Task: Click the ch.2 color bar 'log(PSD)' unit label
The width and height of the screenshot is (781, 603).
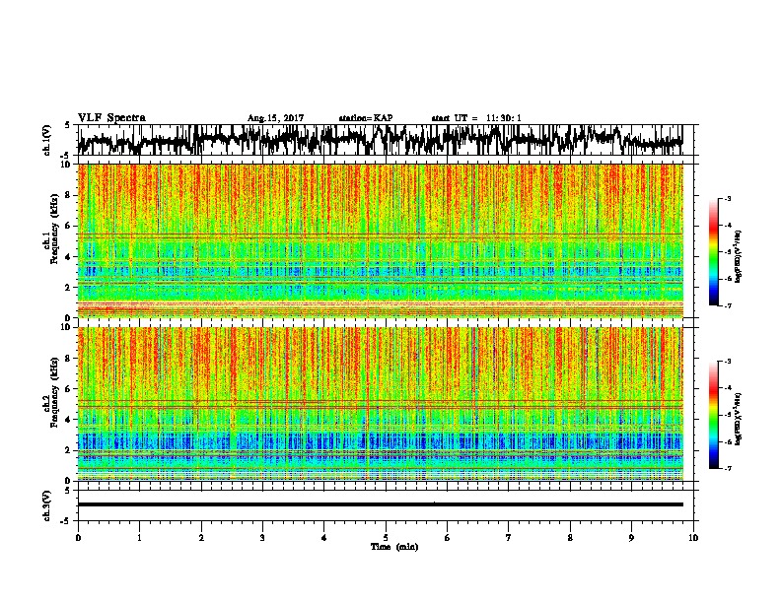Action: point(739,419)
